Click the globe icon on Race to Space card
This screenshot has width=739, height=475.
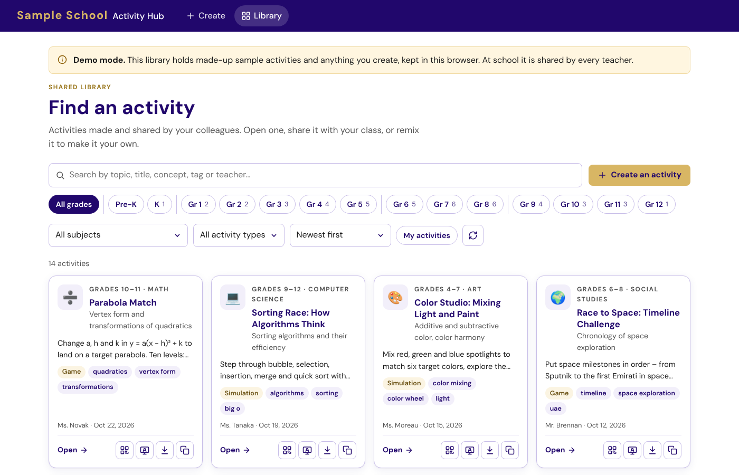coord(558,298)
